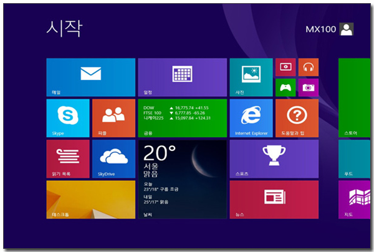This screenshot has height=252, width=374.
Task: Open the Food tile (푸드)
Action: (x=355, y=159)
